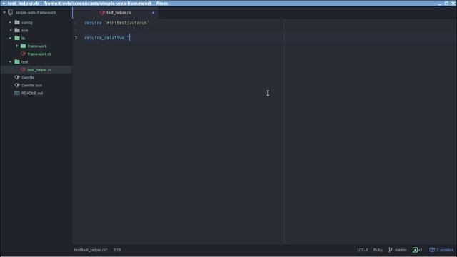Open the Gemfile.lock file
This screenshot has height=257, width=457.
pyautogui.click(x=31, y=86)
